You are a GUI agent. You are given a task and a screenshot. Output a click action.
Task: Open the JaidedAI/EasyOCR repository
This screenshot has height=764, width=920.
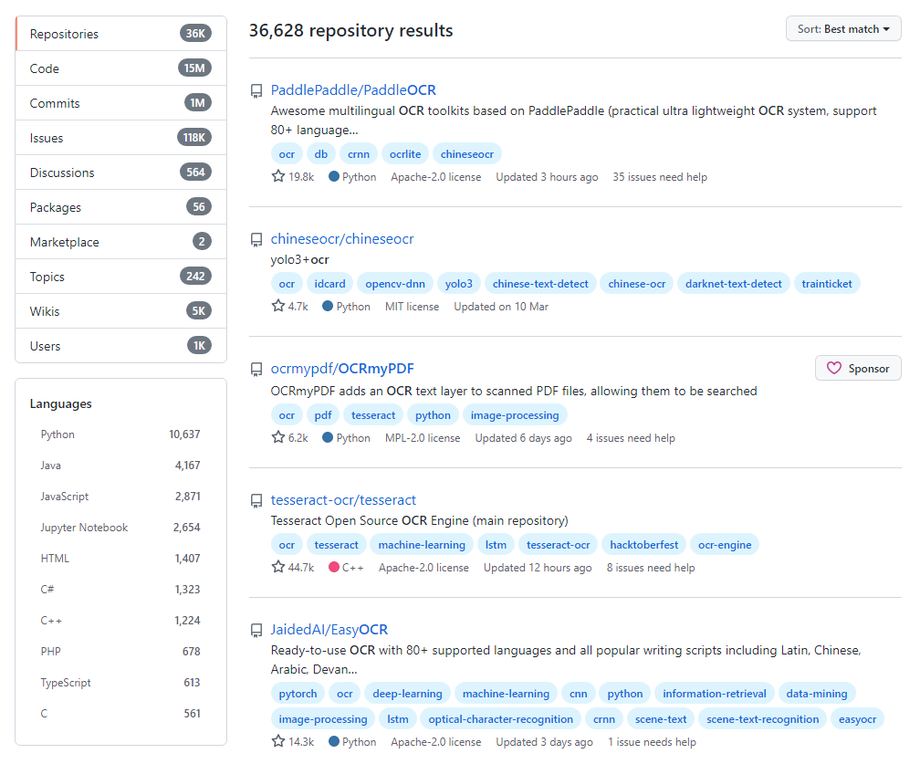point(329,630)
